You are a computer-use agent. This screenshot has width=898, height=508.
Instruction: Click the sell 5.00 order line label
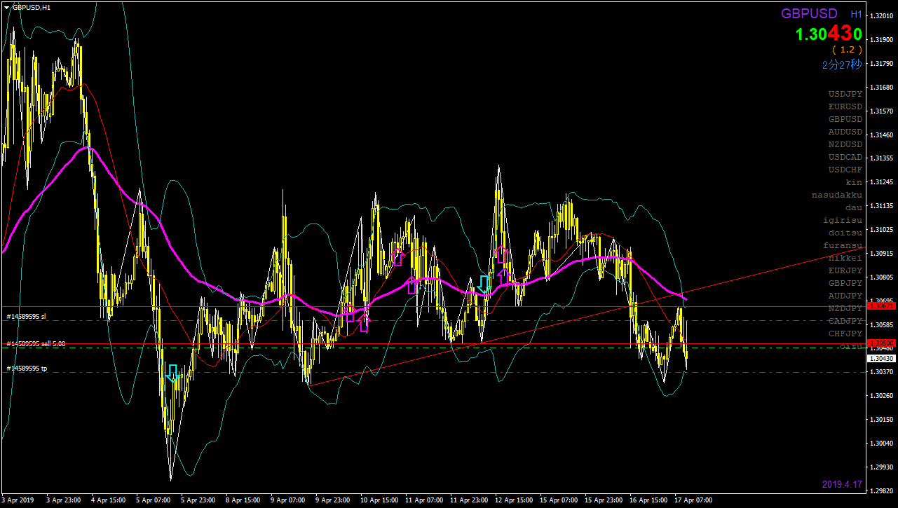pos(35,344)
